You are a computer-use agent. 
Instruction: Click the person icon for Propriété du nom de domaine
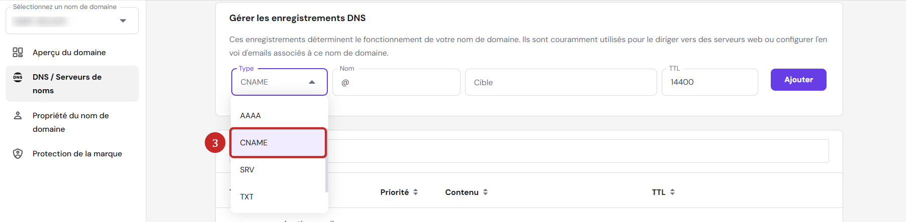(x=18, y=116)
